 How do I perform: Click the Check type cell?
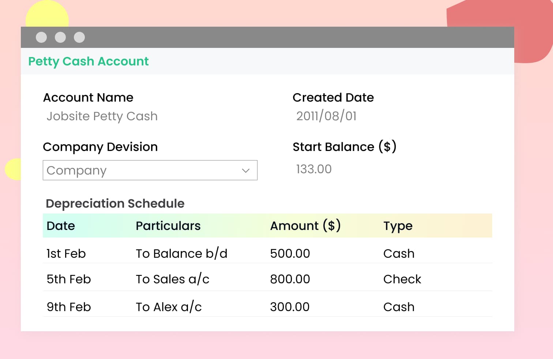[x=402, y=279]
